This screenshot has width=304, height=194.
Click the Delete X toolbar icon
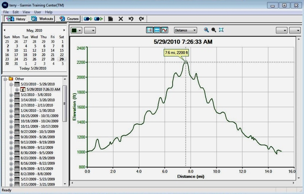tap(121, 19)
